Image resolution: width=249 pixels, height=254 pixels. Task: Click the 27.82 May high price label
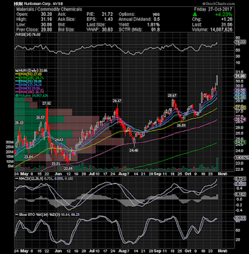pos(47,104)
